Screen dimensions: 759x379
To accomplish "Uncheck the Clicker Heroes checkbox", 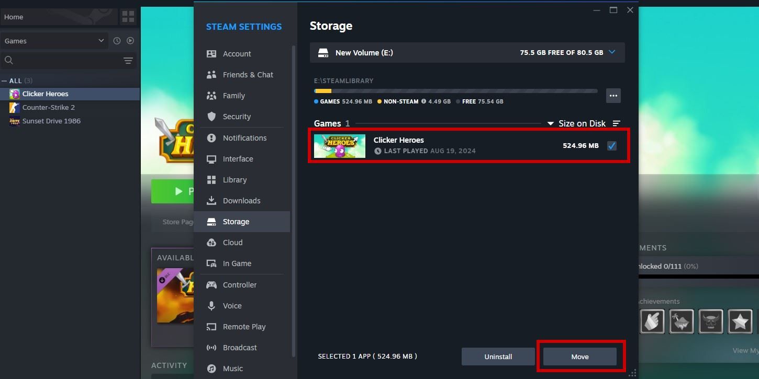I will point(611,146).
